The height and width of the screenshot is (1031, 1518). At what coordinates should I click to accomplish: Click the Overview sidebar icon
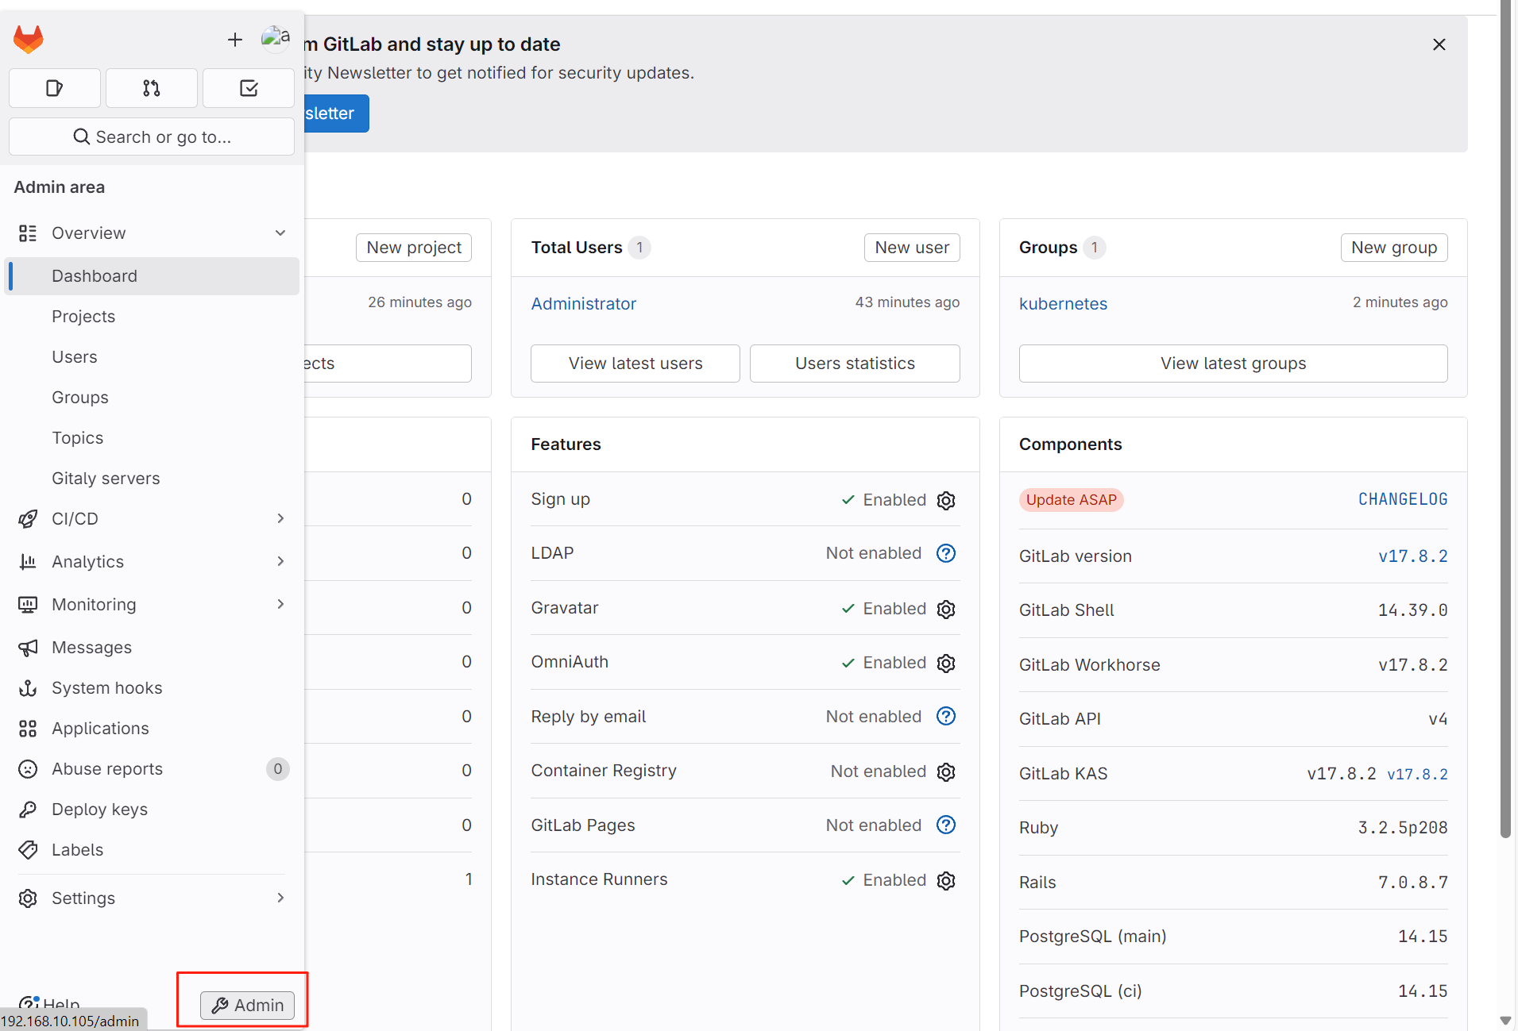[x=28, y=233]
